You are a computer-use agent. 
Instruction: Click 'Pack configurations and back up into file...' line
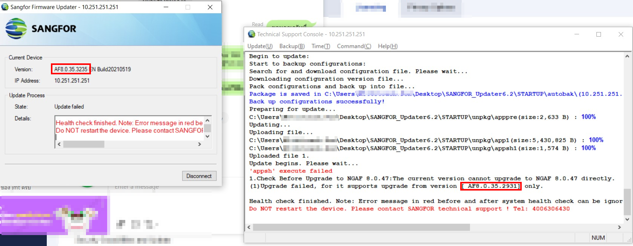(332, 86)
